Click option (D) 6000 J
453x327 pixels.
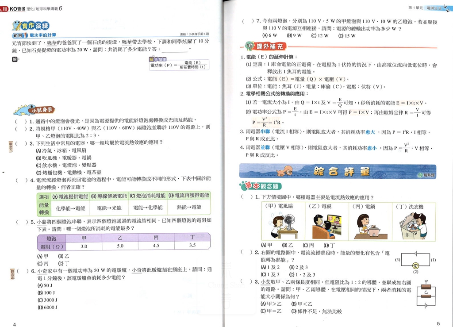(47, 308)
